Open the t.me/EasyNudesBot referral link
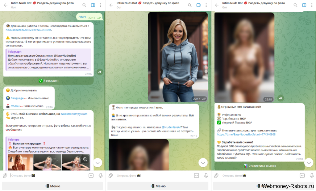316x191 pixels. (x=246, y=134)
